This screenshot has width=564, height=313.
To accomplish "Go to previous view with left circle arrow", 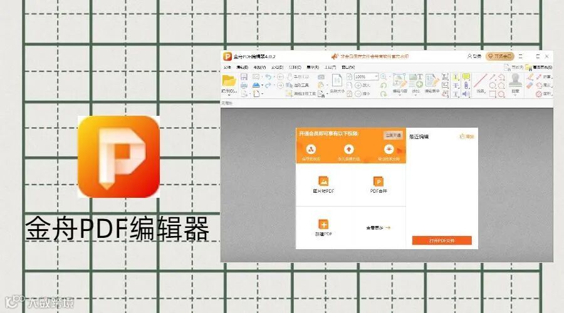I will click(280, 77).
